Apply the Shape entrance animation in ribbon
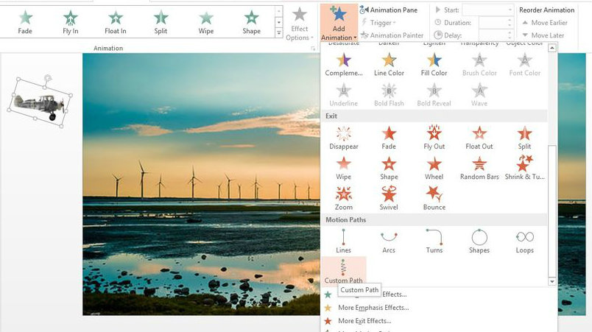Screen dimensions: 592x332 point(251,22)
